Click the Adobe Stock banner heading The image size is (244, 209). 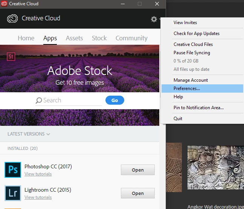80,71
